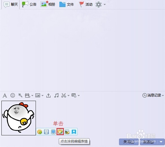Open the smiley emoticon picker
Screen dimensions: 165x147
click(13, 95)
